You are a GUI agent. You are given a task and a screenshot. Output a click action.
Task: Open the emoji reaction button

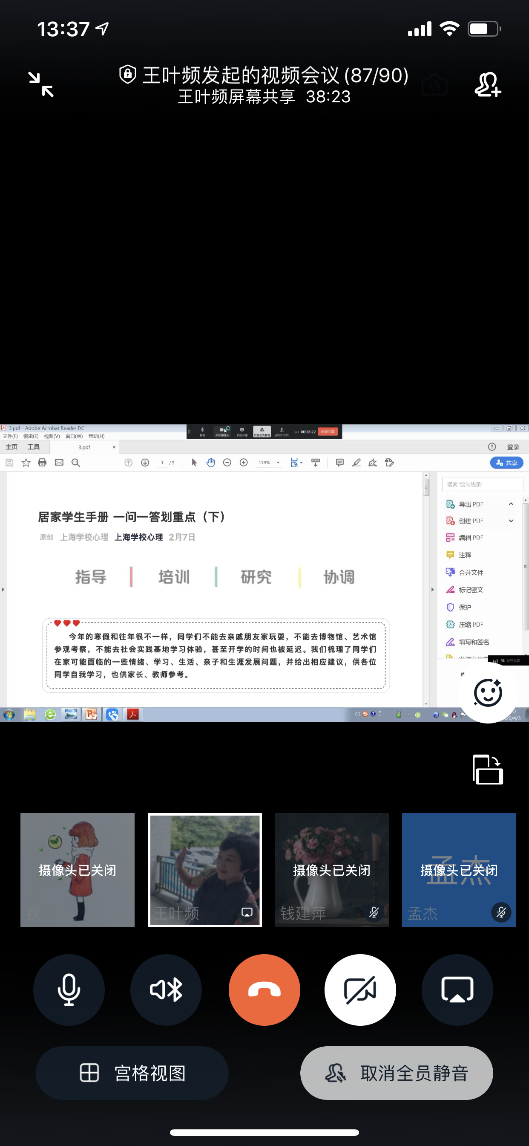pyautogui.click(x=488, y=693)
